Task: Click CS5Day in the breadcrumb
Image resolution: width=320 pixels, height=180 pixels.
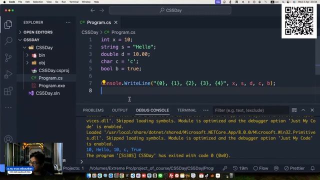Action: coord(90,32)
